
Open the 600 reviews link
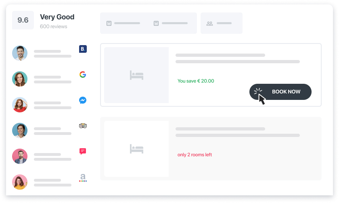tap(54, 27)
